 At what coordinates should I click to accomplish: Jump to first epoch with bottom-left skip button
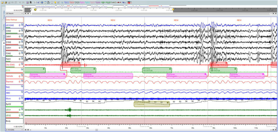click(x=26, y=130)
